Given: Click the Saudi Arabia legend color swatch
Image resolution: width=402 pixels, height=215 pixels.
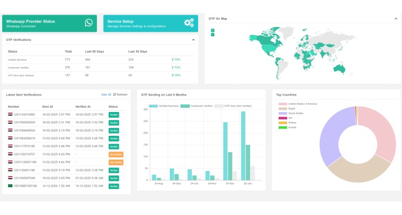Looking at the screenshot, I should pyautogui.click(x=283, y=113).
